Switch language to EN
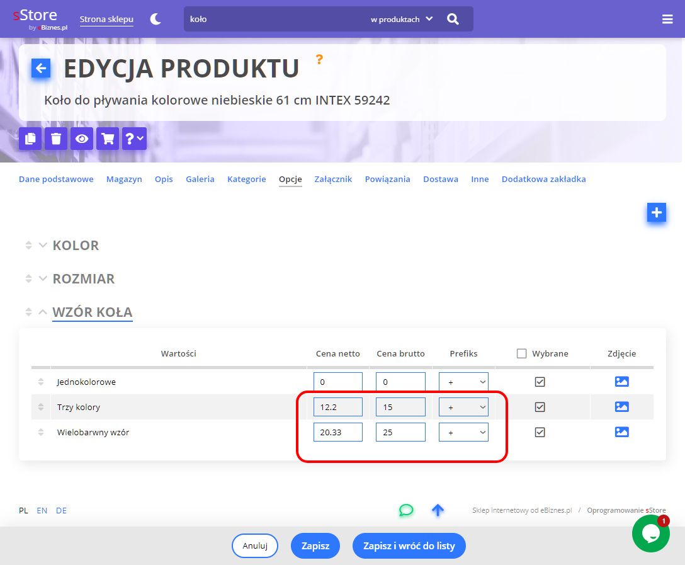Image resolution: width=685 pixels, height=565 pixels. click(x=42, y=510)
